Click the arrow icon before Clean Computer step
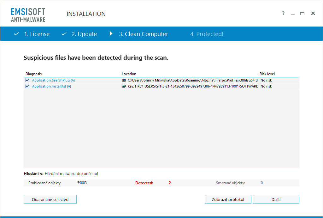Image resolution: width=323 pixels, height=218 pixels. pyautogui.click(x=111, y=33)
